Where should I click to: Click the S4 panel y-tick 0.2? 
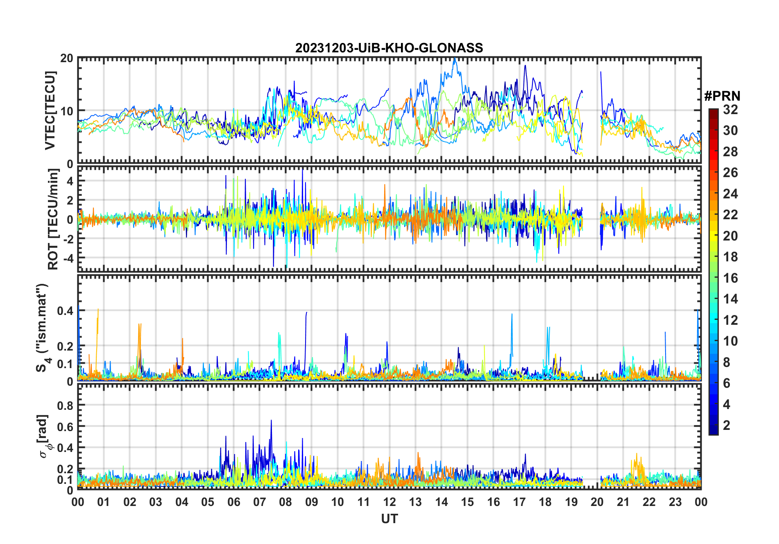point(65,346)
